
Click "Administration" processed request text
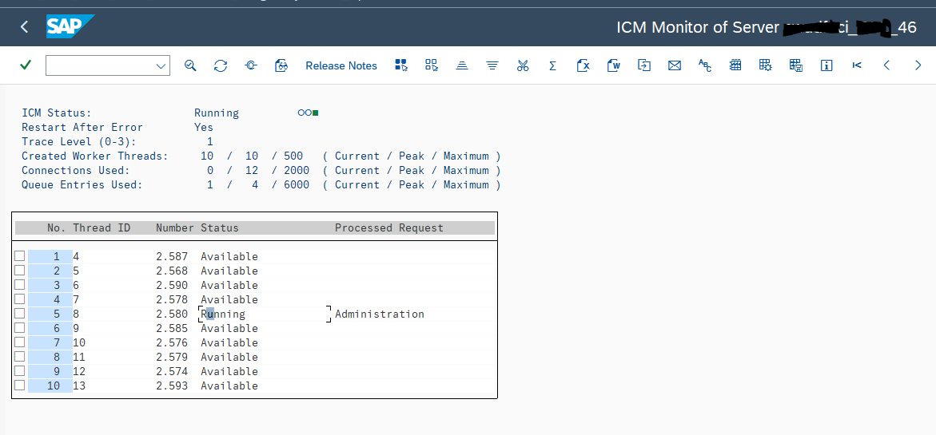[x=380, y=314]
